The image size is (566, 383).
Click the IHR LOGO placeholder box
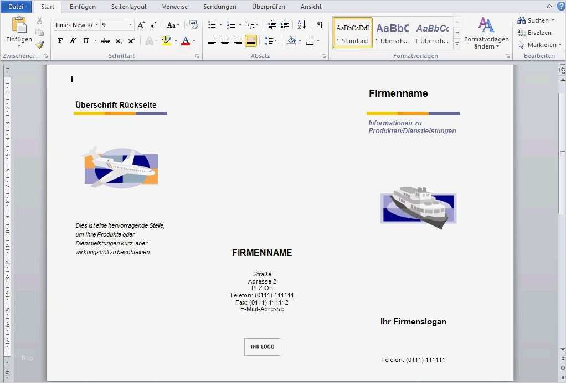262,347
